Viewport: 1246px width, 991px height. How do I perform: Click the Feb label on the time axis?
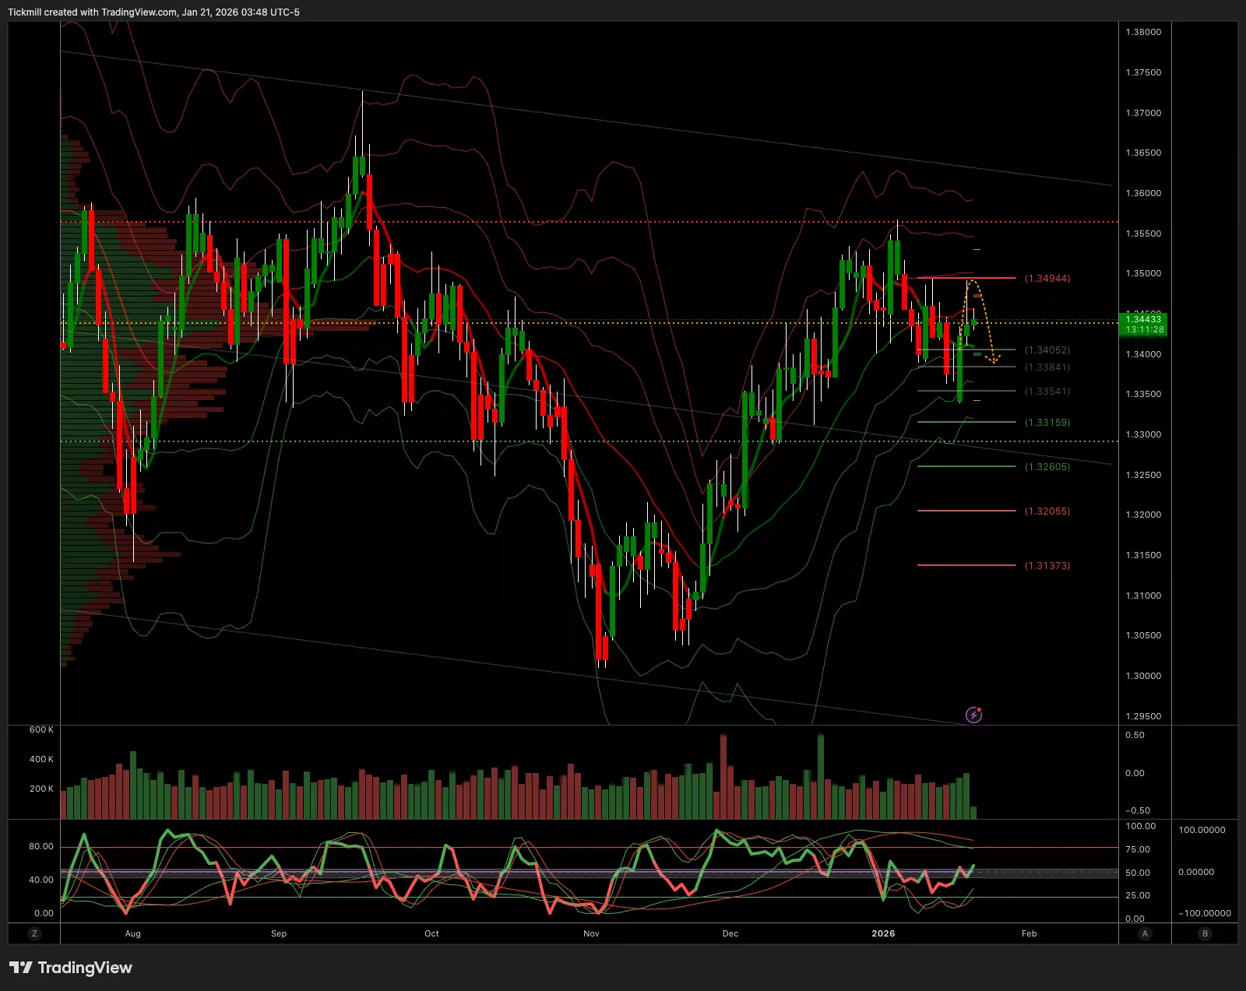(1029, 933)
